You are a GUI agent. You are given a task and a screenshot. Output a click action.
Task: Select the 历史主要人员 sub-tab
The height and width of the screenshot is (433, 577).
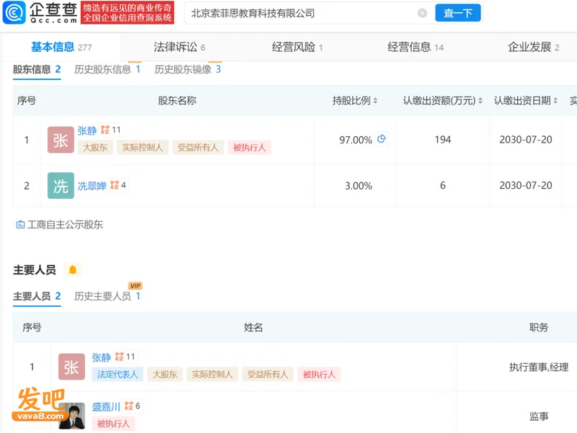tap(107, 296)
